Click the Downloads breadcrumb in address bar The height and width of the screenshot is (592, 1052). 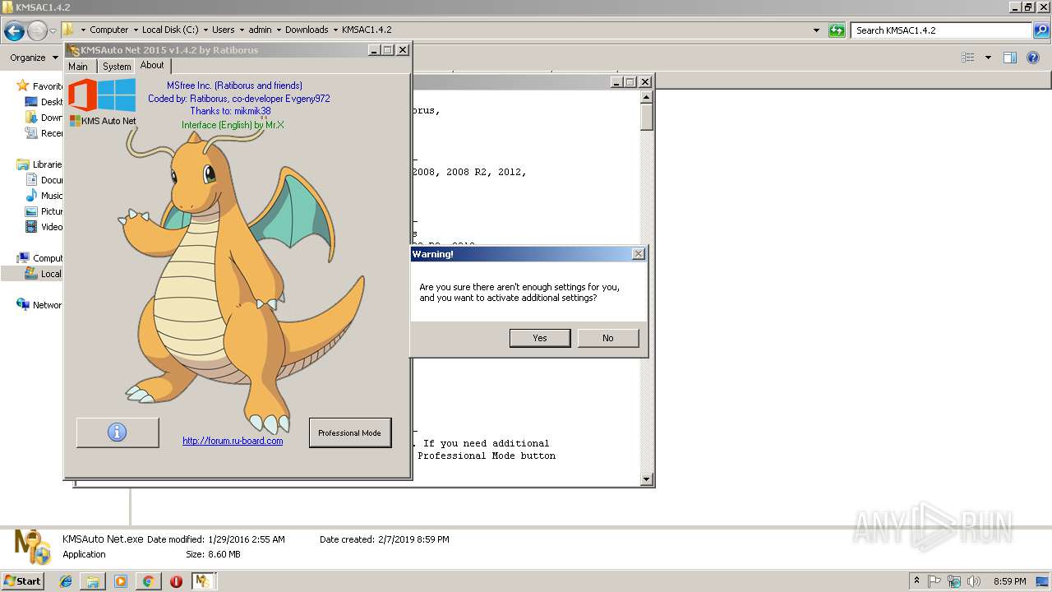(x=307, y=30)
